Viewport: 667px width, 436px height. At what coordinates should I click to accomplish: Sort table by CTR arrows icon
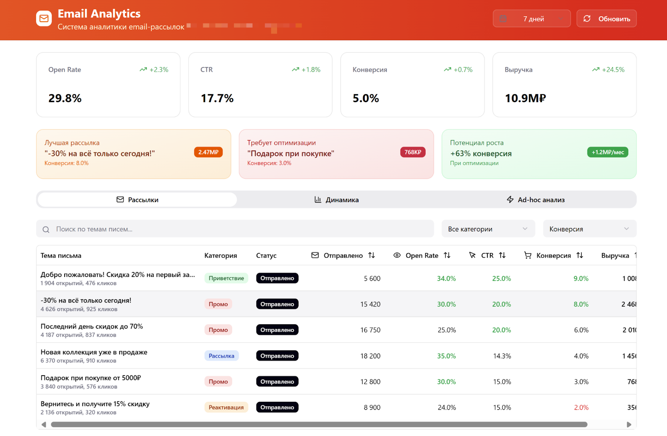tap(502, 255)
